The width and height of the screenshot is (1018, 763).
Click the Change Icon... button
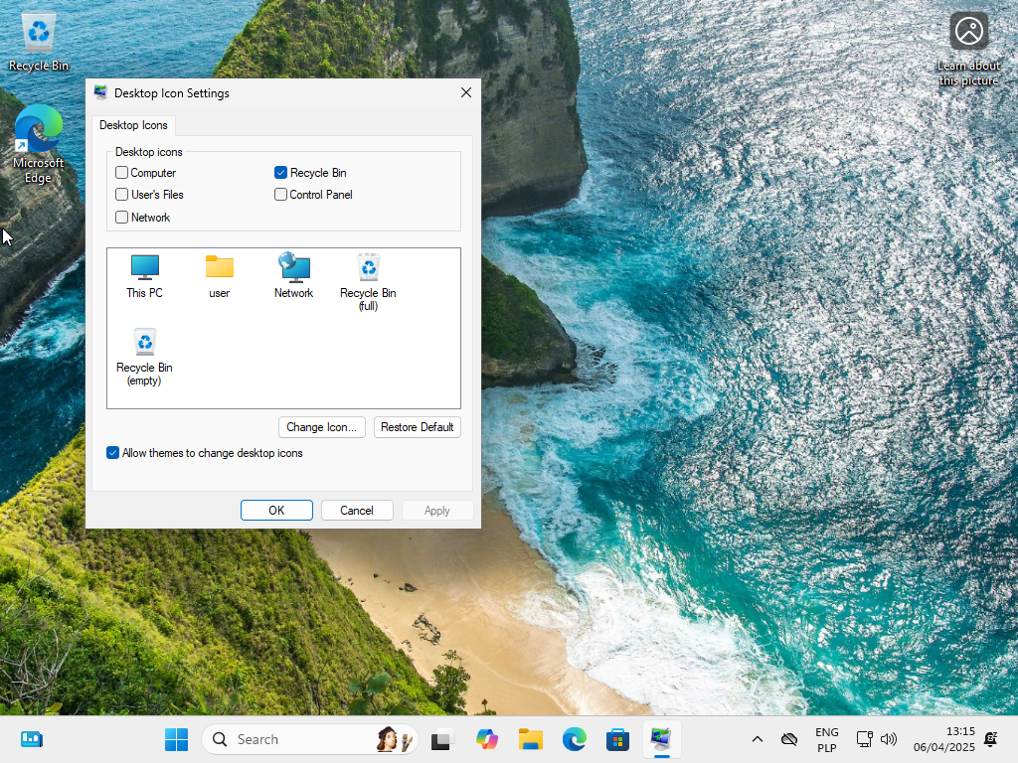(x=321, y=427)
